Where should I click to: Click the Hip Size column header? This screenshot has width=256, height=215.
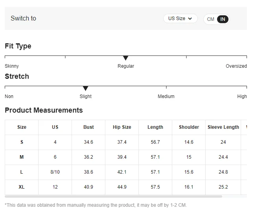pyautogui.click(x=122, y=127)
